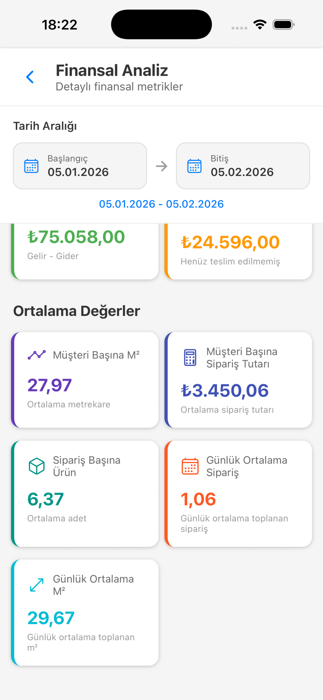
Task: Tap the value 6,37
Action: (46, 499)
